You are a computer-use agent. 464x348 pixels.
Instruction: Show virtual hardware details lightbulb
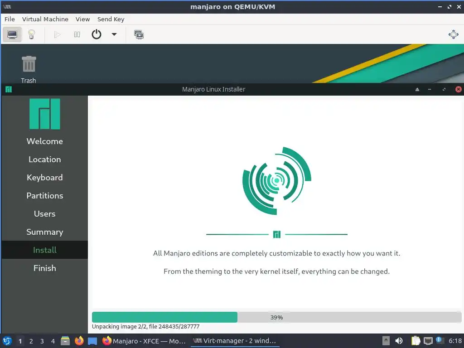coord(31,34)
